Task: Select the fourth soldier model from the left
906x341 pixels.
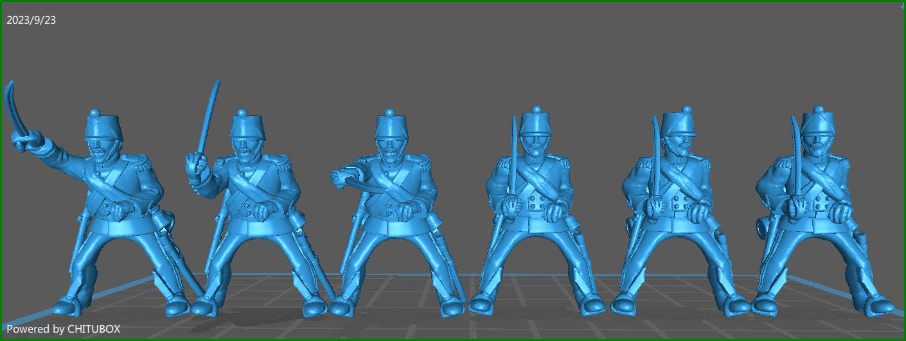Action: tap(537, 212)
